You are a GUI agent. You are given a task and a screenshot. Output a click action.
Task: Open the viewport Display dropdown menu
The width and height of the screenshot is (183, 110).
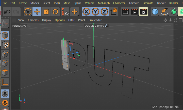(x=46, y=20)
